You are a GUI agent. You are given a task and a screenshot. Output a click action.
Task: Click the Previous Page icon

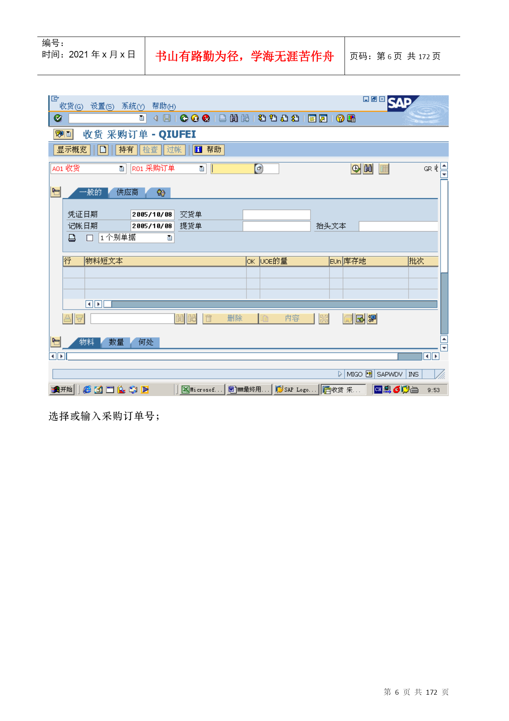pyautogui.click(x=273, y=118)
